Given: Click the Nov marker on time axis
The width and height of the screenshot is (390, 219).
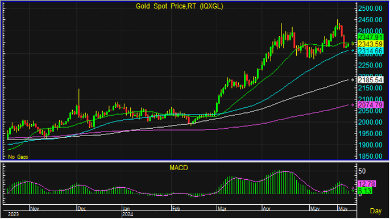Looking at the screenshot, I should [x=34, y=209].
